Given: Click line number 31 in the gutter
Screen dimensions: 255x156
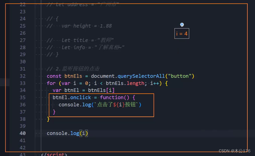Looking at the screenshot, I should pyautogui.click(x=23, y=69).
